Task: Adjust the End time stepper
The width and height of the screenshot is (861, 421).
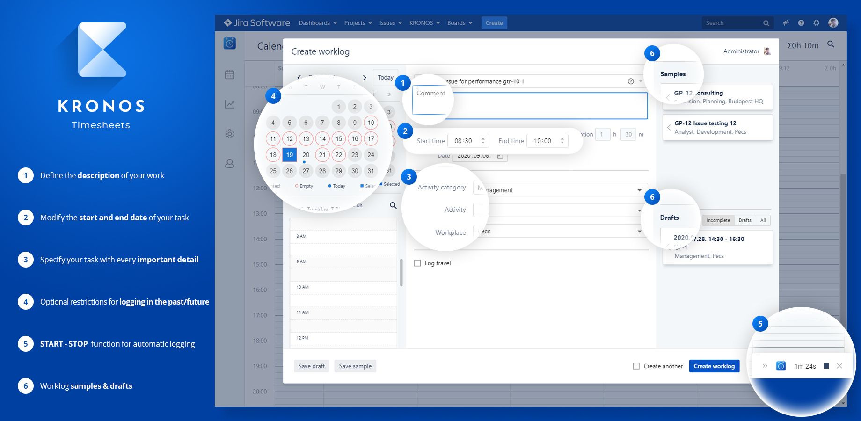Action: [x=562, y=141]
